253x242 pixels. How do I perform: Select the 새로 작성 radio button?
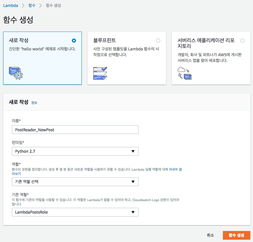click(x=74, y=41)
